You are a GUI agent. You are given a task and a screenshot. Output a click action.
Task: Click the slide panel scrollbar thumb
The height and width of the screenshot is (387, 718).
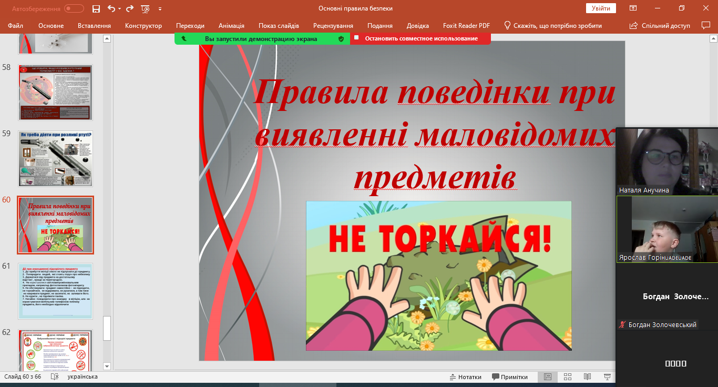pos(107,329)
